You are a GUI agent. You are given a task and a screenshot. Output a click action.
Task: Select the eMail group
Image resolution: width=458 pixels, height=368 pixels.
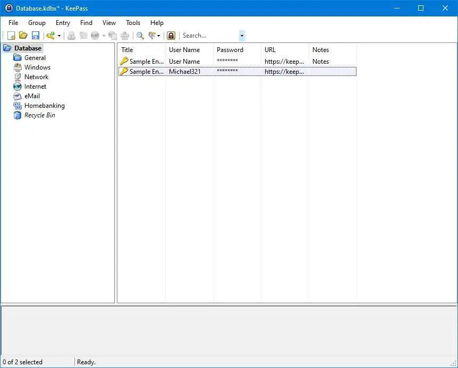(32, 96)
